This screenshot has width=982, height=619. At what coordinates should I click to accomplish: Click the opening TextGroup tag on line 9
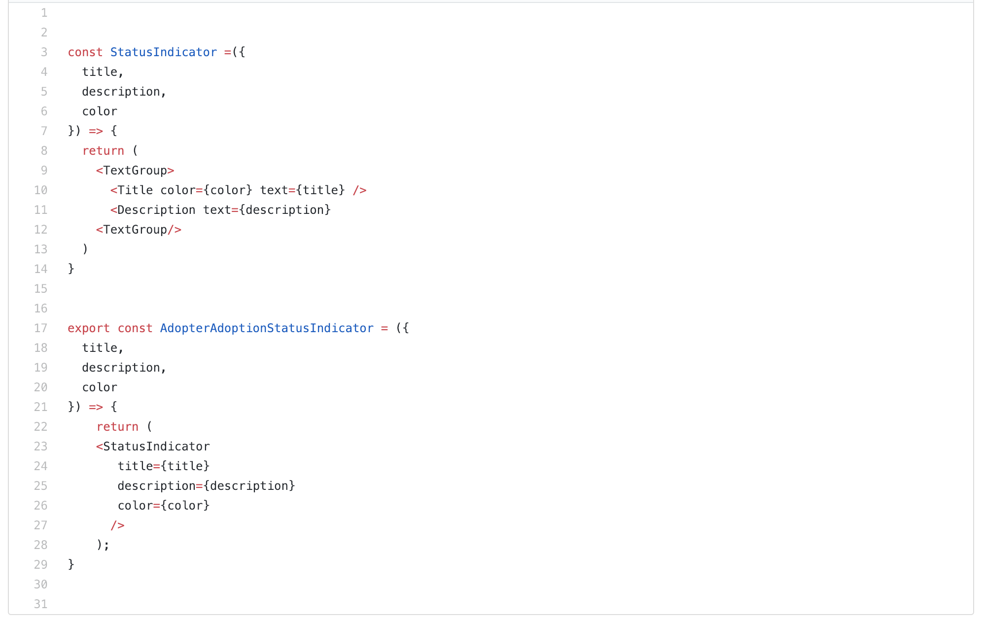click(135, 171)
